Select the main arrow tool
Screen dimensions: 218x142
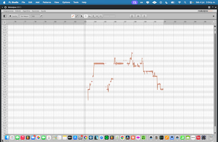[82, 16]
